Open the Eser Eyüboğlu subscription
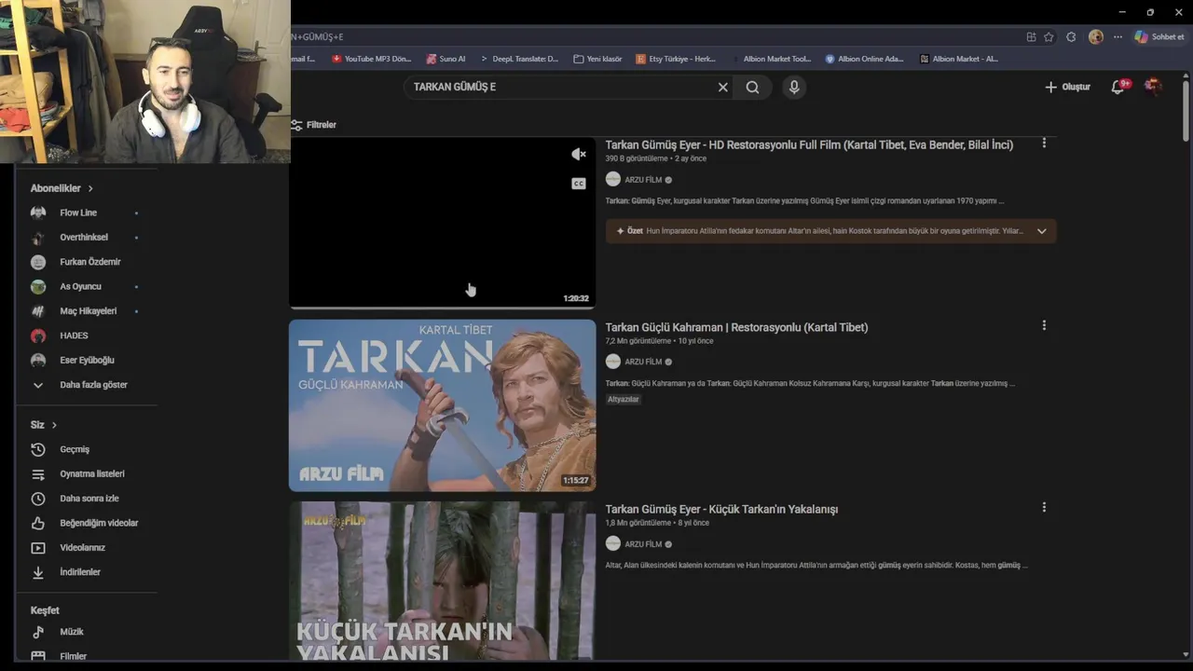1193x671 pixels. point(86,360)
